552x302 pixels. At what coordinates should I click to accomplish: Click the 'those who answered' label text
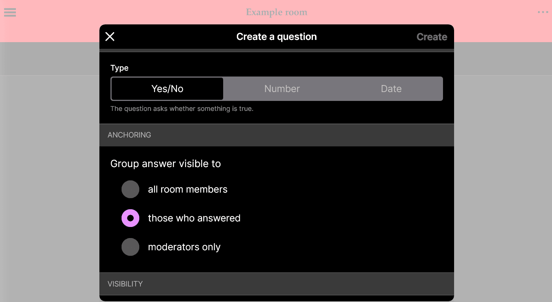(x=194, y=218)
